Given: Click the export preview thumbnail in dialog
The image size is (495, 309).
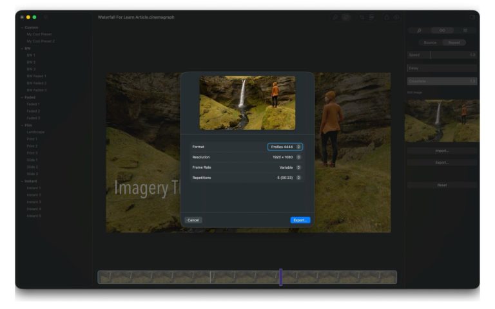Looking at the screenshot, I should point(247,103).
